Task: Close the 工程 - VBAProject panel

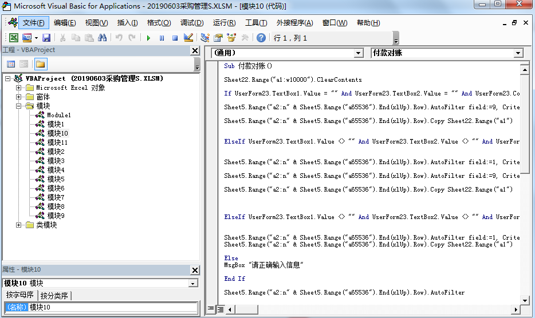Action: tap(195, 51)
